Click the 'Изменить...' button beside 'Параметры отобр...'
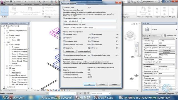Image resolution: width=178 pixels, height=100 pixels. pyautogui.click(x=167, y=52)
